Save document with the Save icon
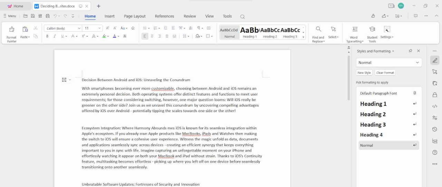442x187 pixels. pyautogui.click(x=33, y=16)
